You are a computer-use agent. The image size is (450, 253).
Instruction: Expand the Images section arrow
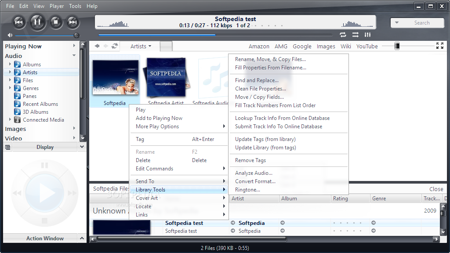(74, 128)
